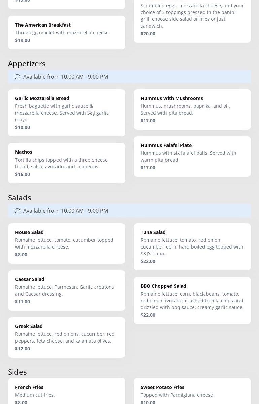
Task: Open the Nachos menu item
Action: (67, 163)
